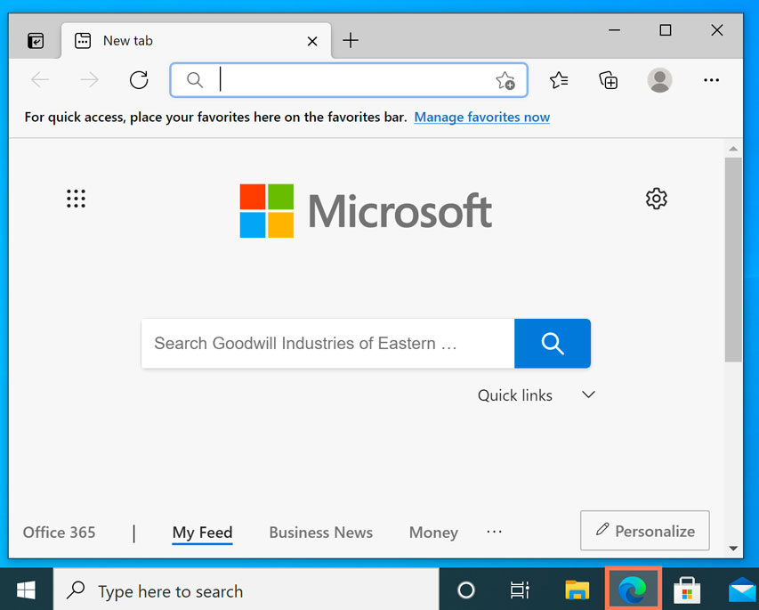Open Edge settings via three-dot menu
Image resolution: width=759 pixels, height=610 pixels.
click(x=711, y=80)
